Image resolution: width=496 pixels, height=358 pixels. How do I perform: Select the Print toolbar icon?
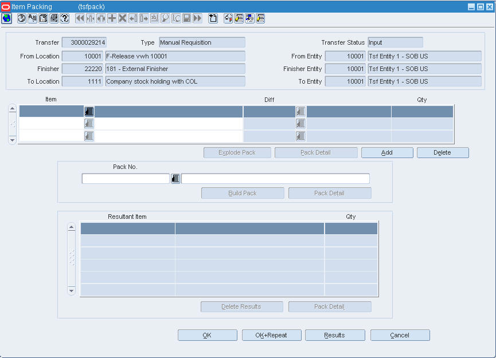53,18
